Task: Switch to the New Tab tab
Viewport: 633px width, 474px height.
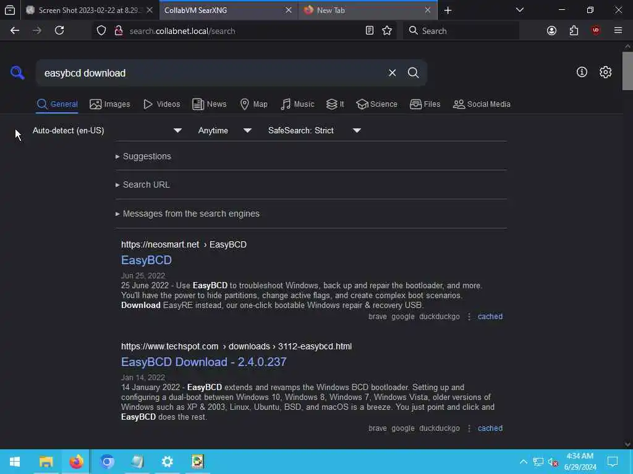Action: (367, 10)
